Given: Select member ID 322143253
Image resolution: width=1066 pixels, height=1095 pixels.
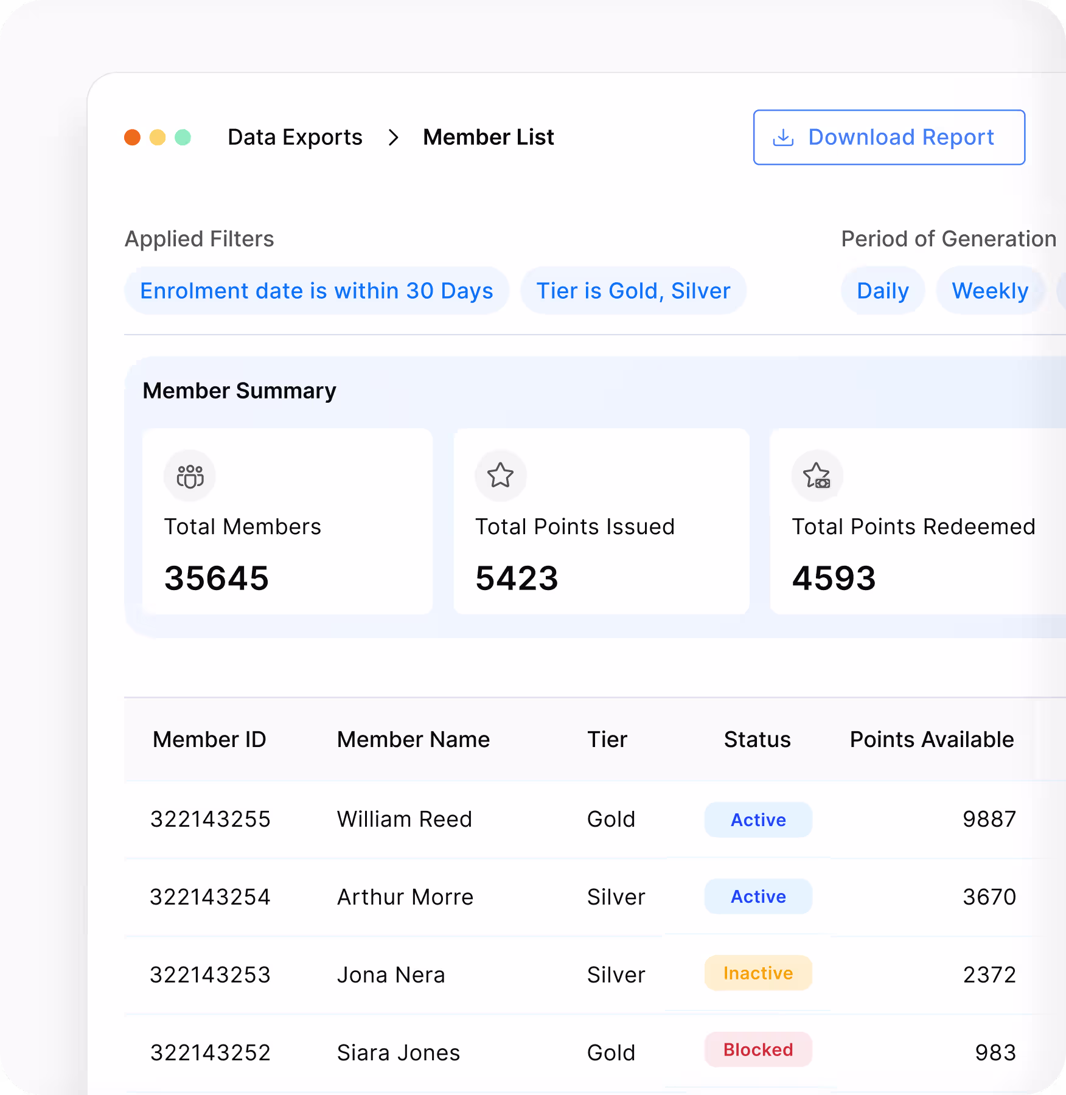Looking at the screenshot, I should [x=211, y=975].
